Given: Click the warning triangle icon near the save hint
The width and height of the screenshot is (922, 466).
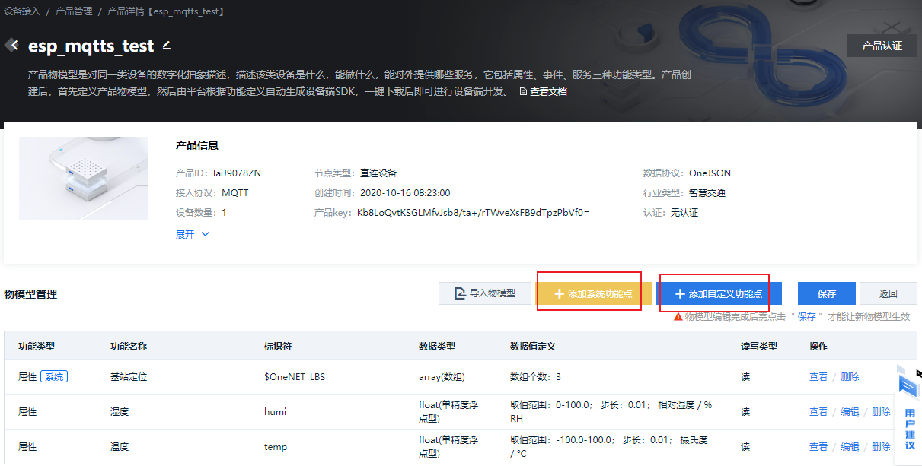Looking at the screenshot, I should (x=678, y=317).
